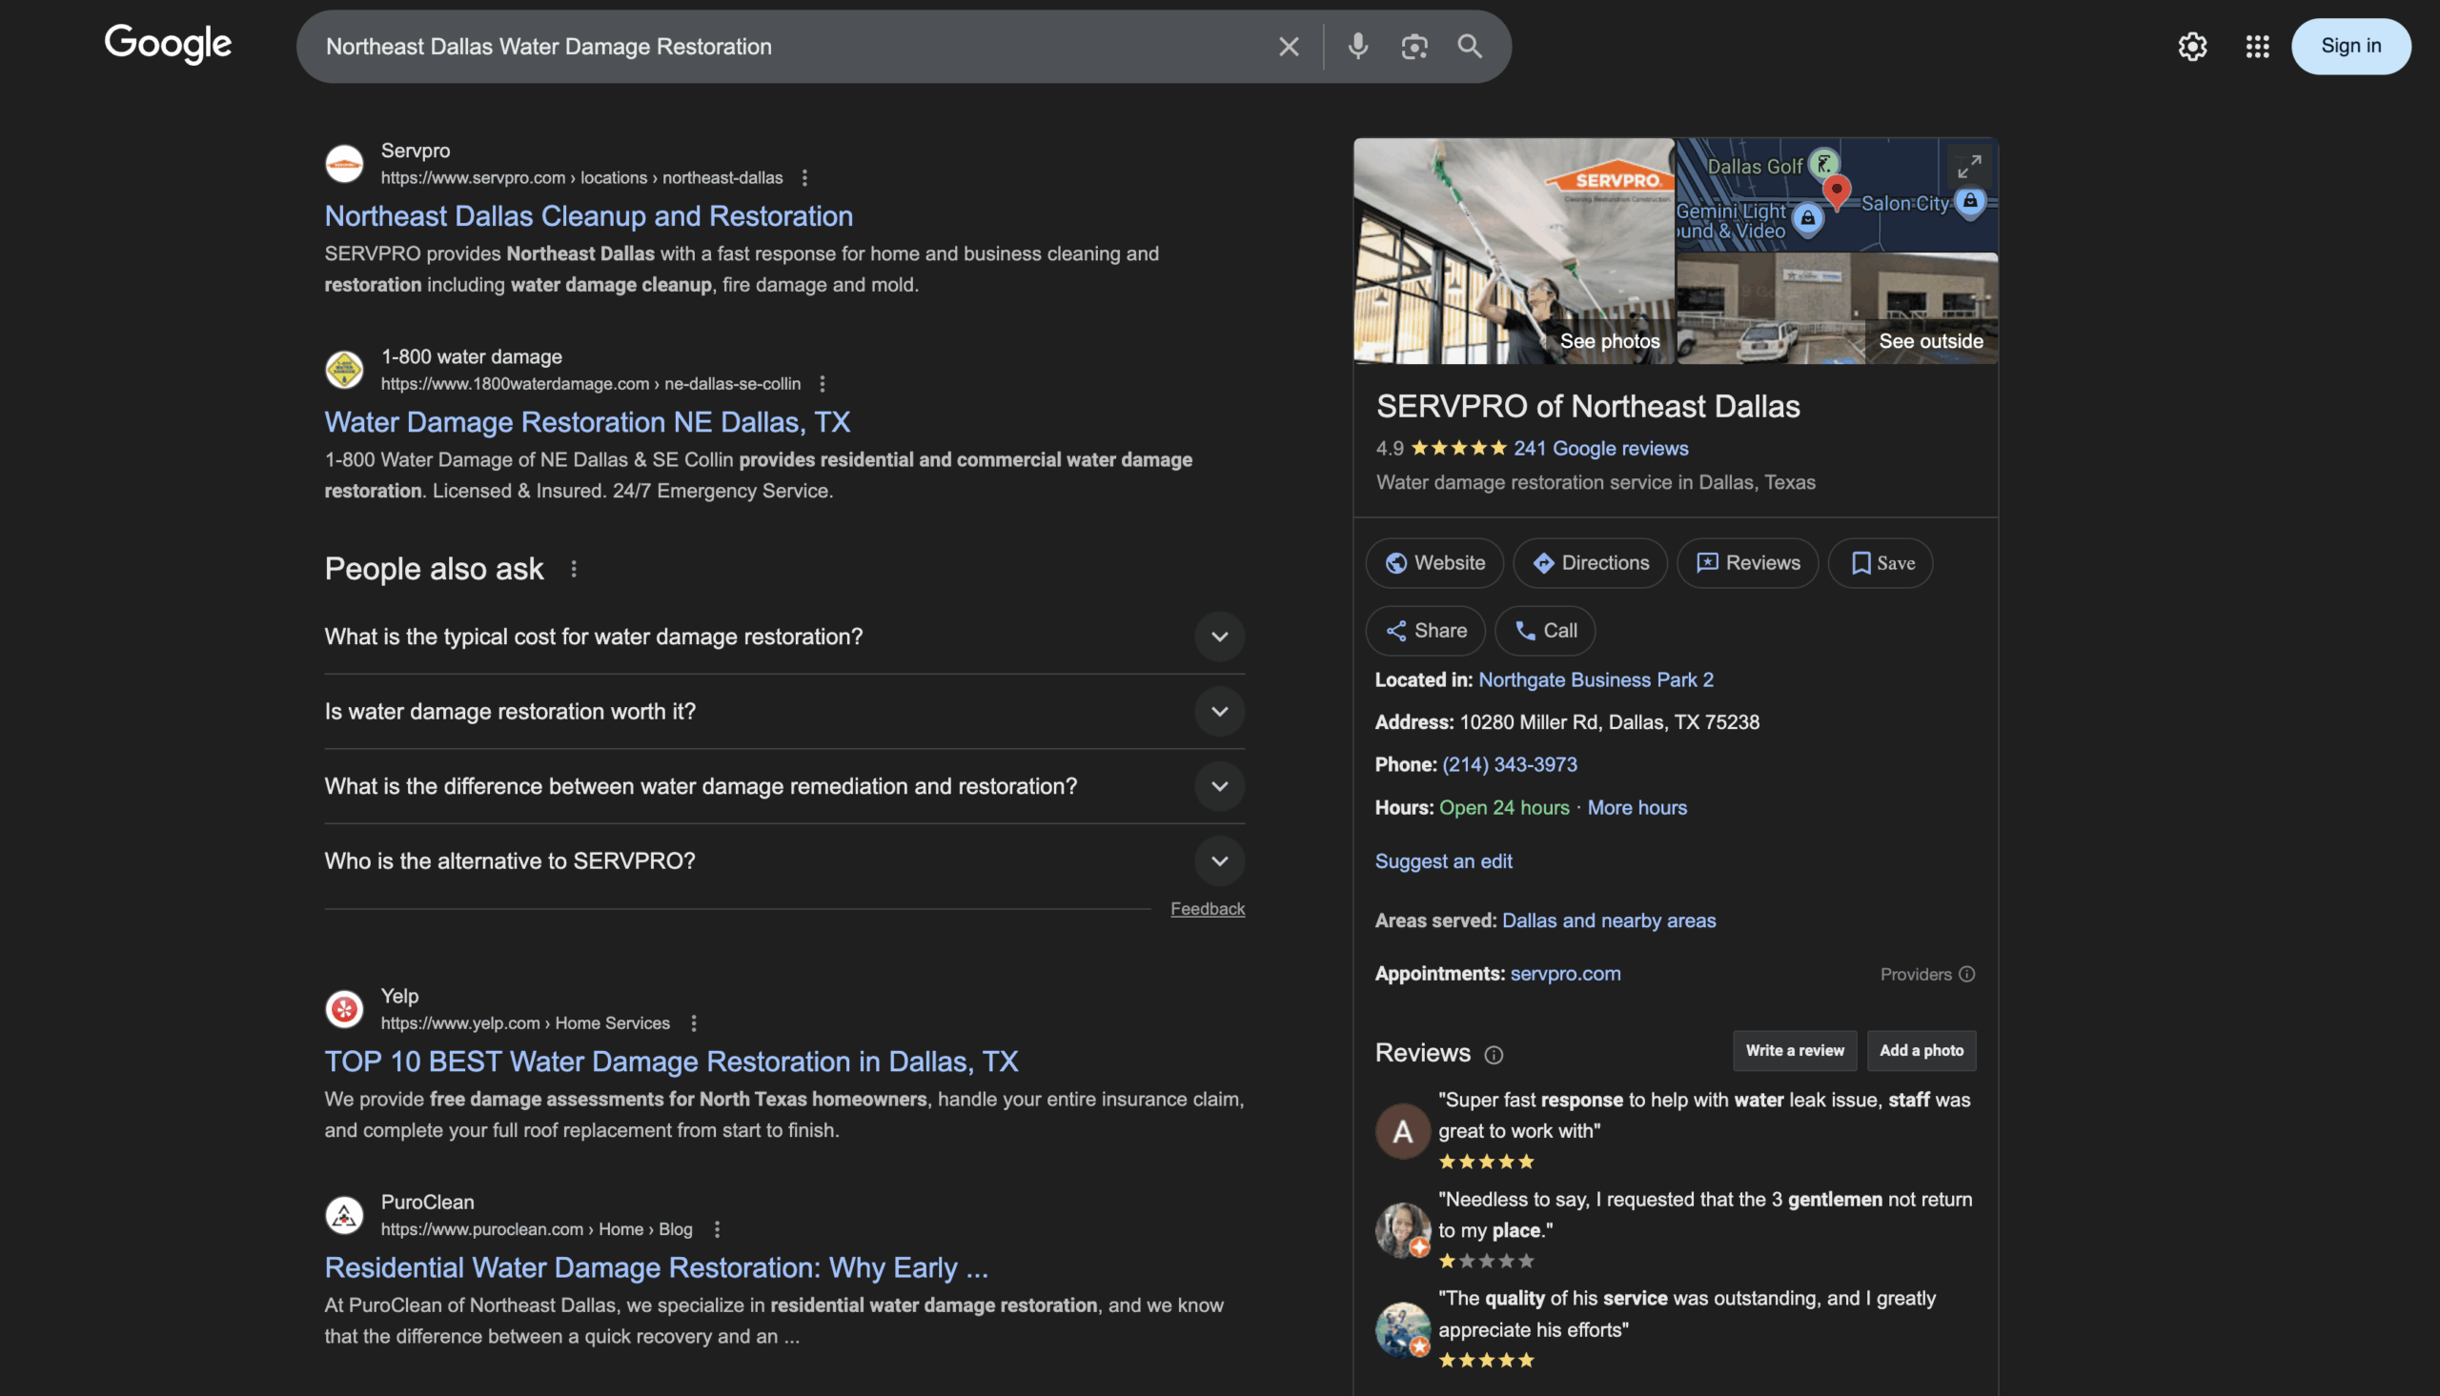Screen dimensions: 2440x1396
Task: Expand "Is water damage restoration worth it?"
Action: point(1218,712)
